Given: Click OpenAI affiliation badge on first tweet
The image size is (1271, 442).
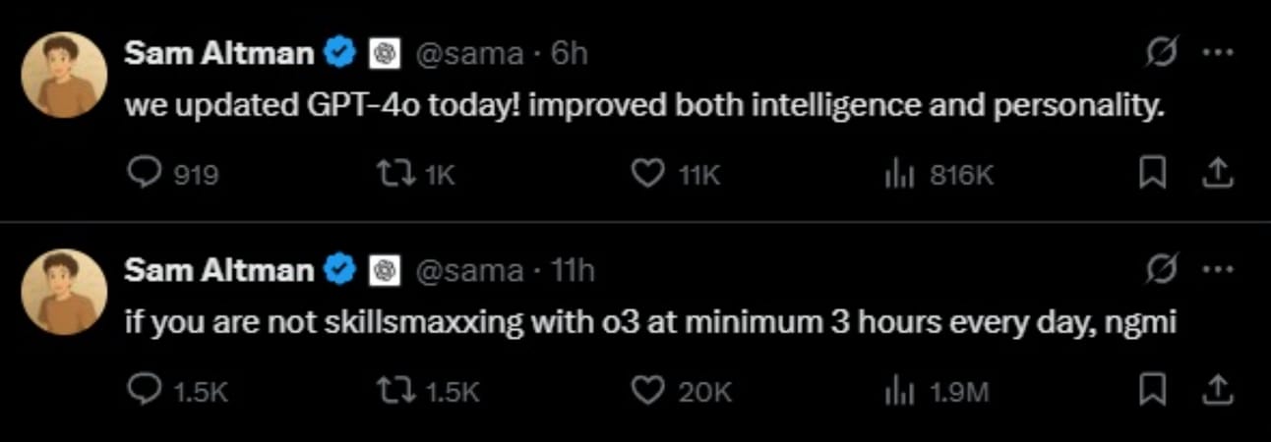Looking at the screenshot, I should (x=385, y=54).
